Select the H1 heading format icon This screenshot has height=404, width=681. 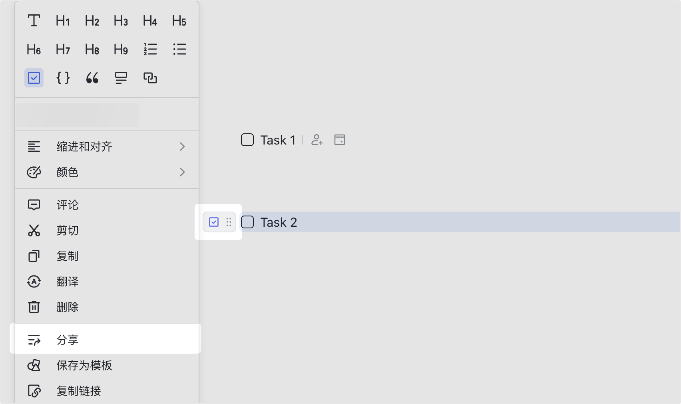click(63, 21)
